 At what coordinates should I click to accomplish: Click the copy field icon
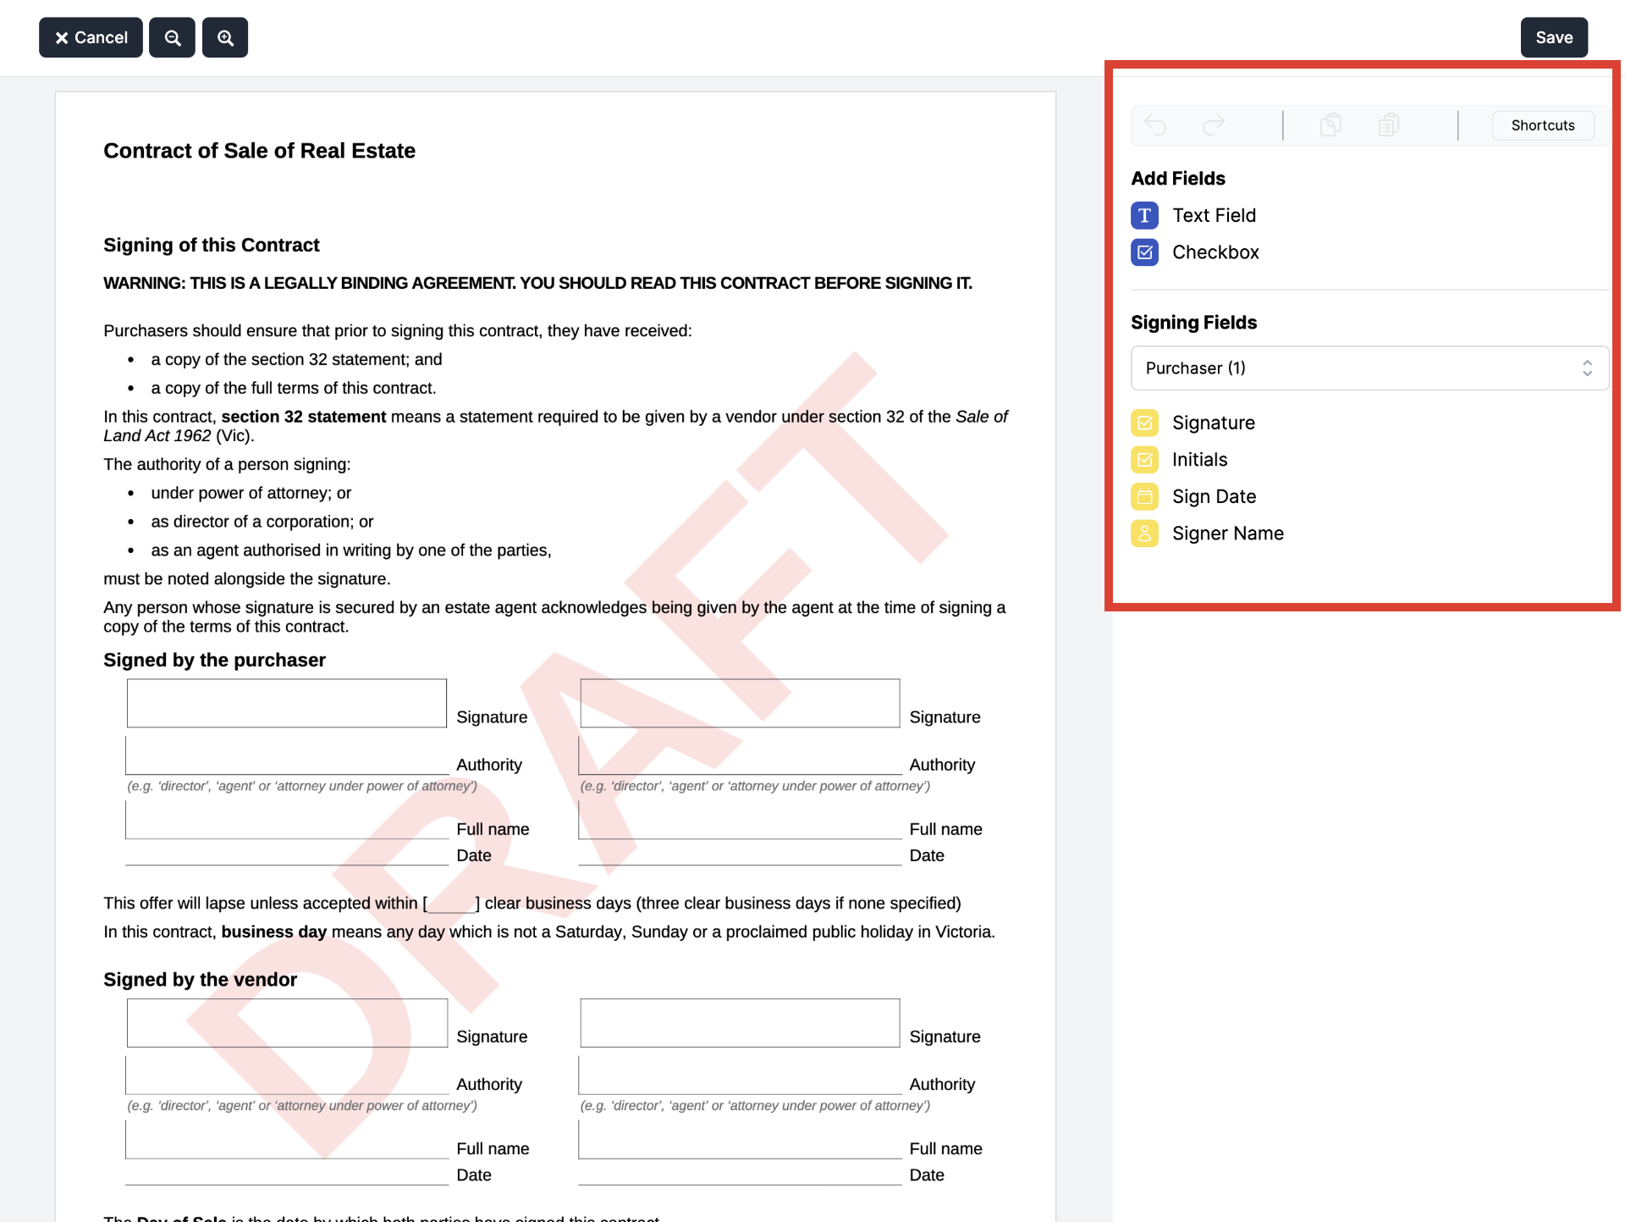coord(1330,125)
